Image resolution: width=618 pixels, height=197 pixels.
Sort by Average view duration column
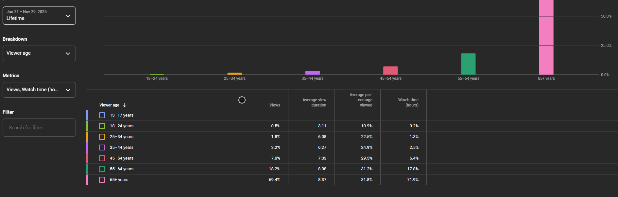(314, 103)
